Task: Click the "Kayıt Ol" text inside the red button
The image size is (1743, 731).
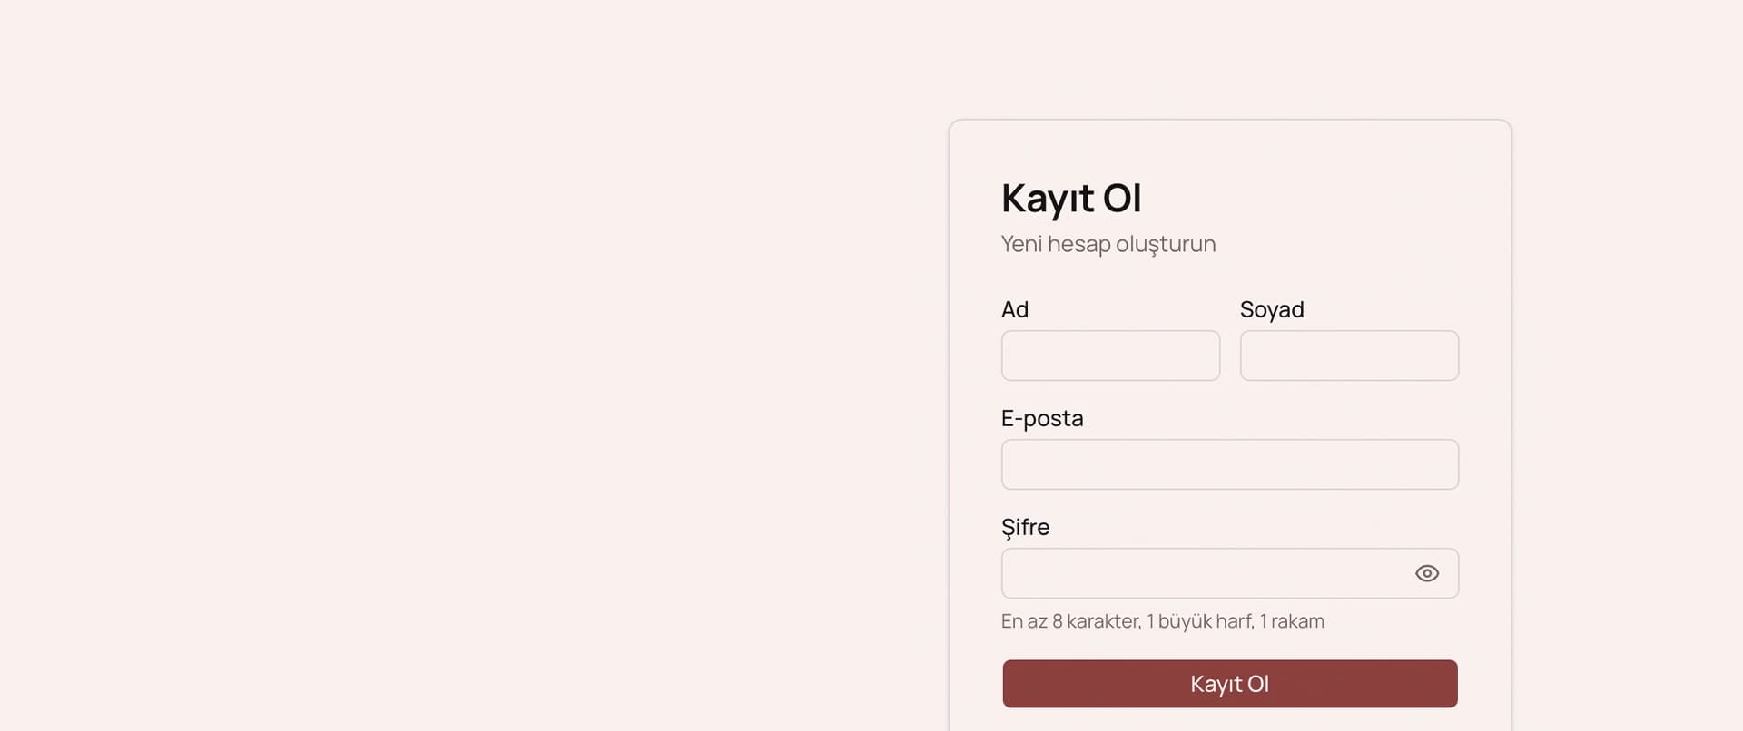Action: coord(1229,684)
